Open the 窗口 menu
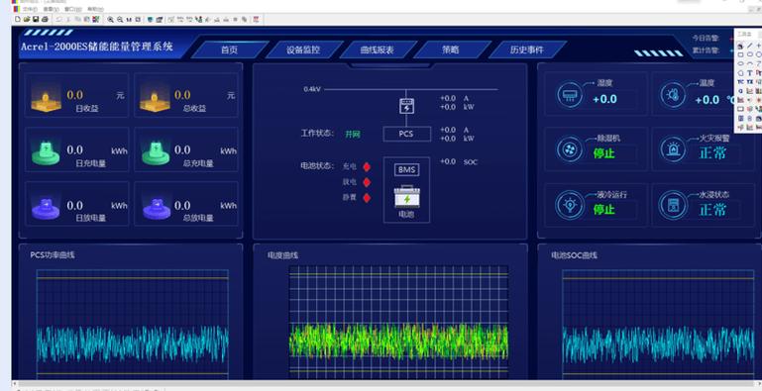The height and width of the screenshot is (391, 762). pos(73,9)
